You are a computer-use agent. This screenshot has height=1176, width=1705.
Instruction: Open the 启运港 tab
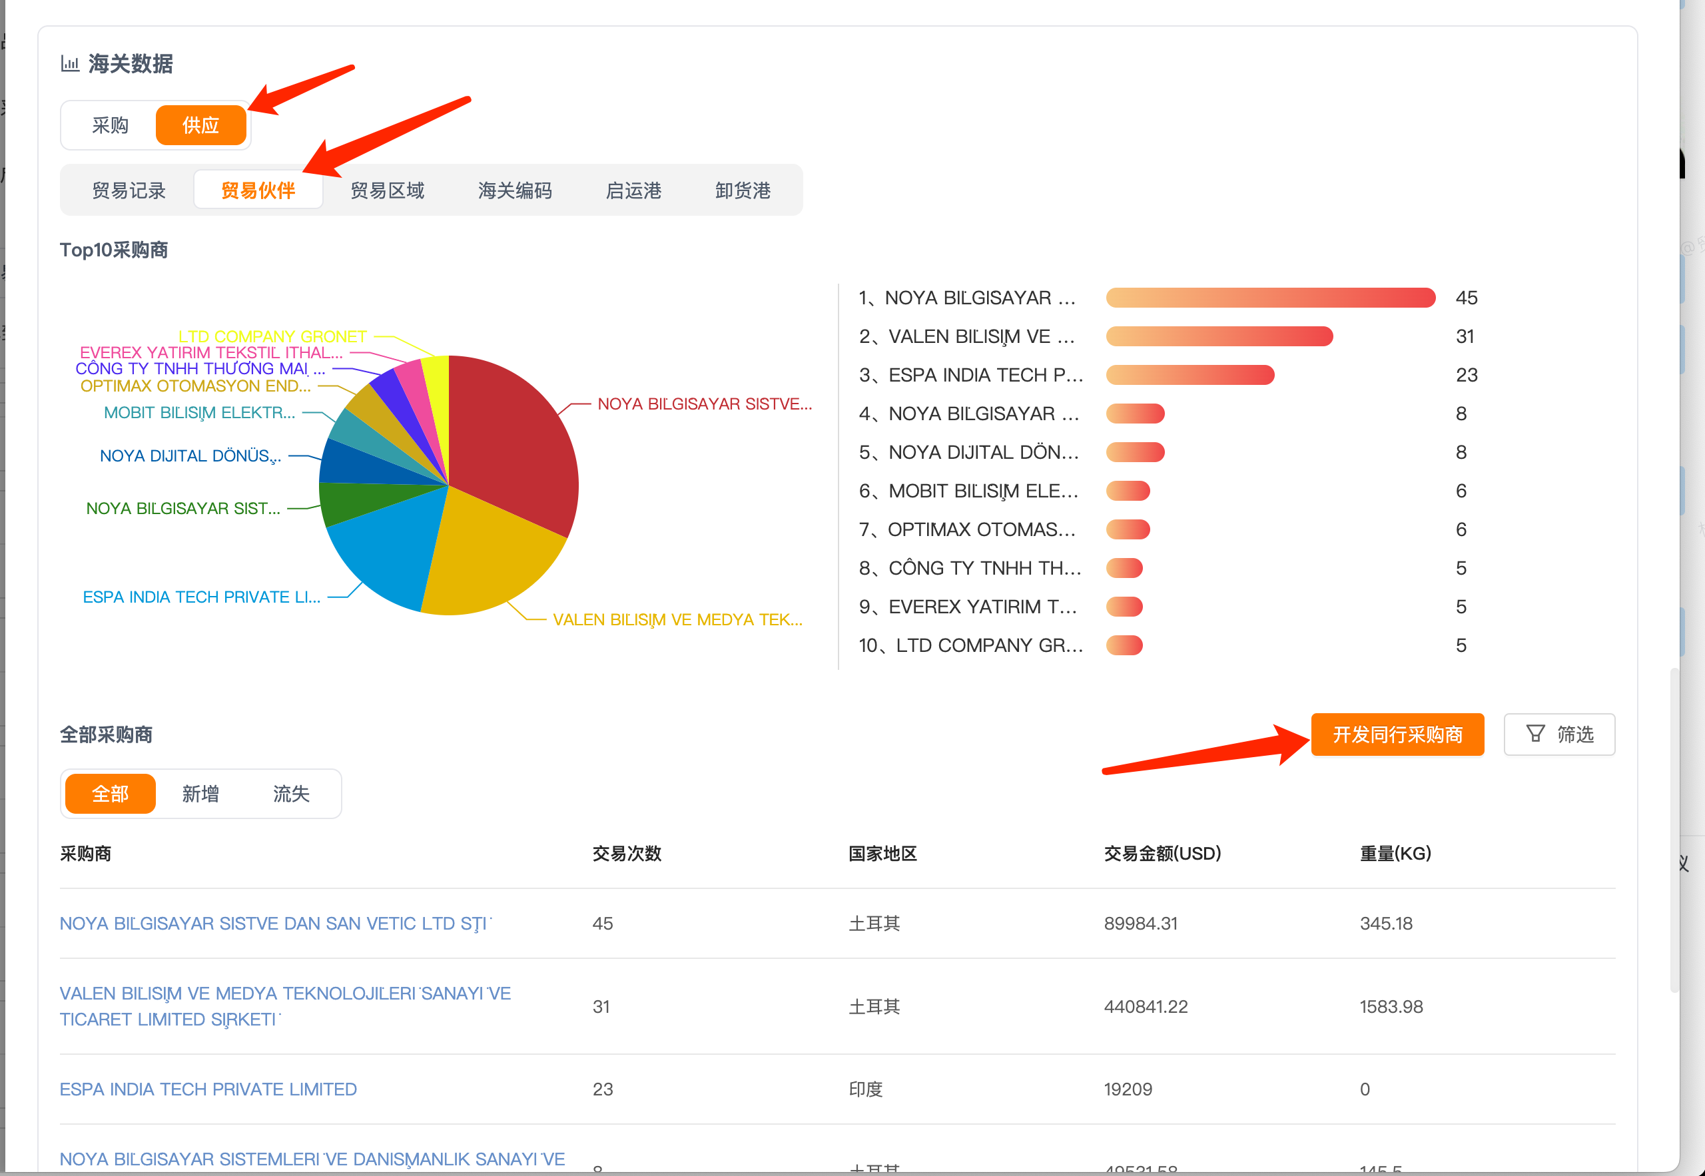click(x=633, y=190)
